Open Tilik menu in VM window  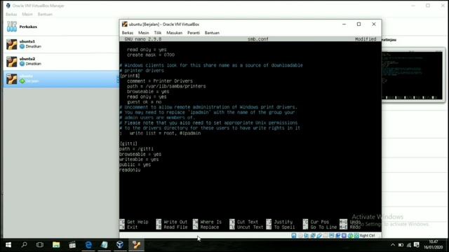coord(157,33)
